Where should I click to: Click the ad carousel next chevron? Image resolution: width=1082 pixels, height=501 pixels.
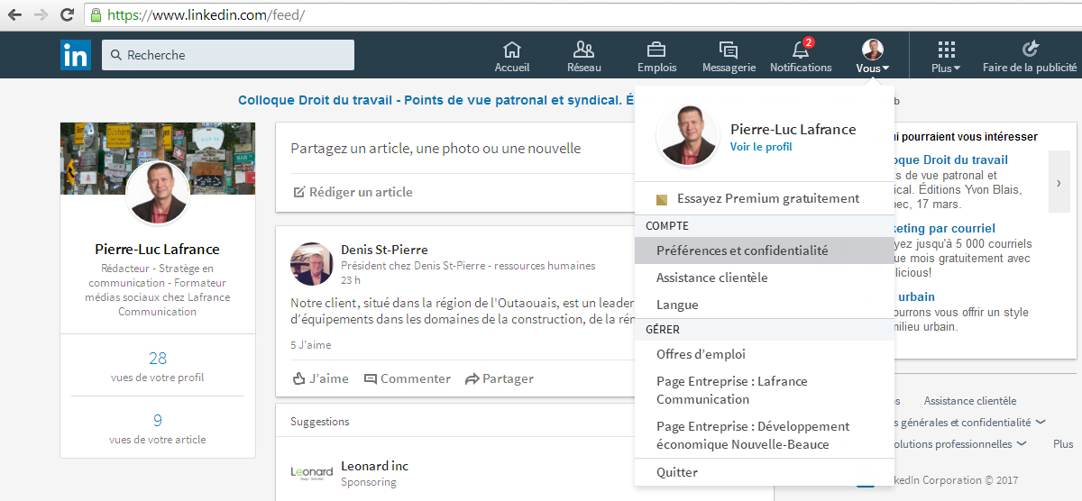pyautogui.click(x=1059, y=183)
